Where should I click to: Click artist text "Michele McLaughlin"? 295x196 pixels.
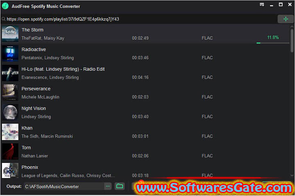[40, 97]
